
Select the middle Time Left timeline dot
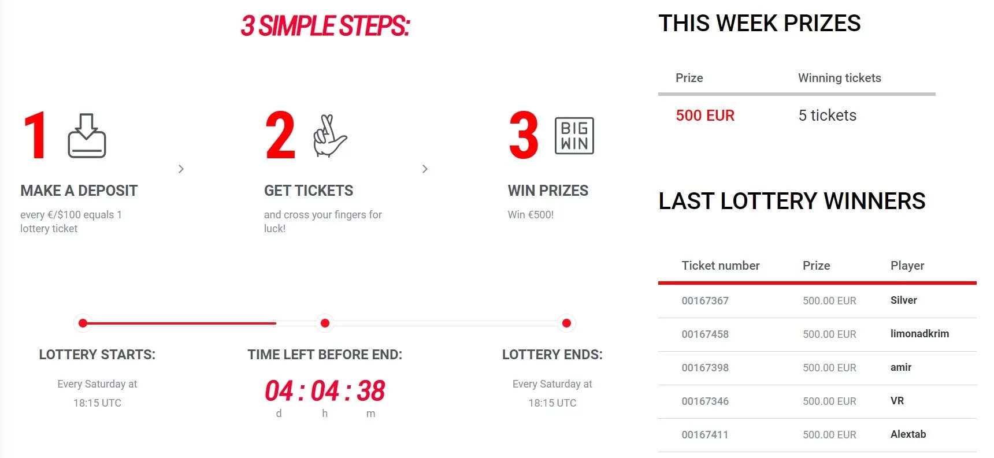click(x=325, y=323)
